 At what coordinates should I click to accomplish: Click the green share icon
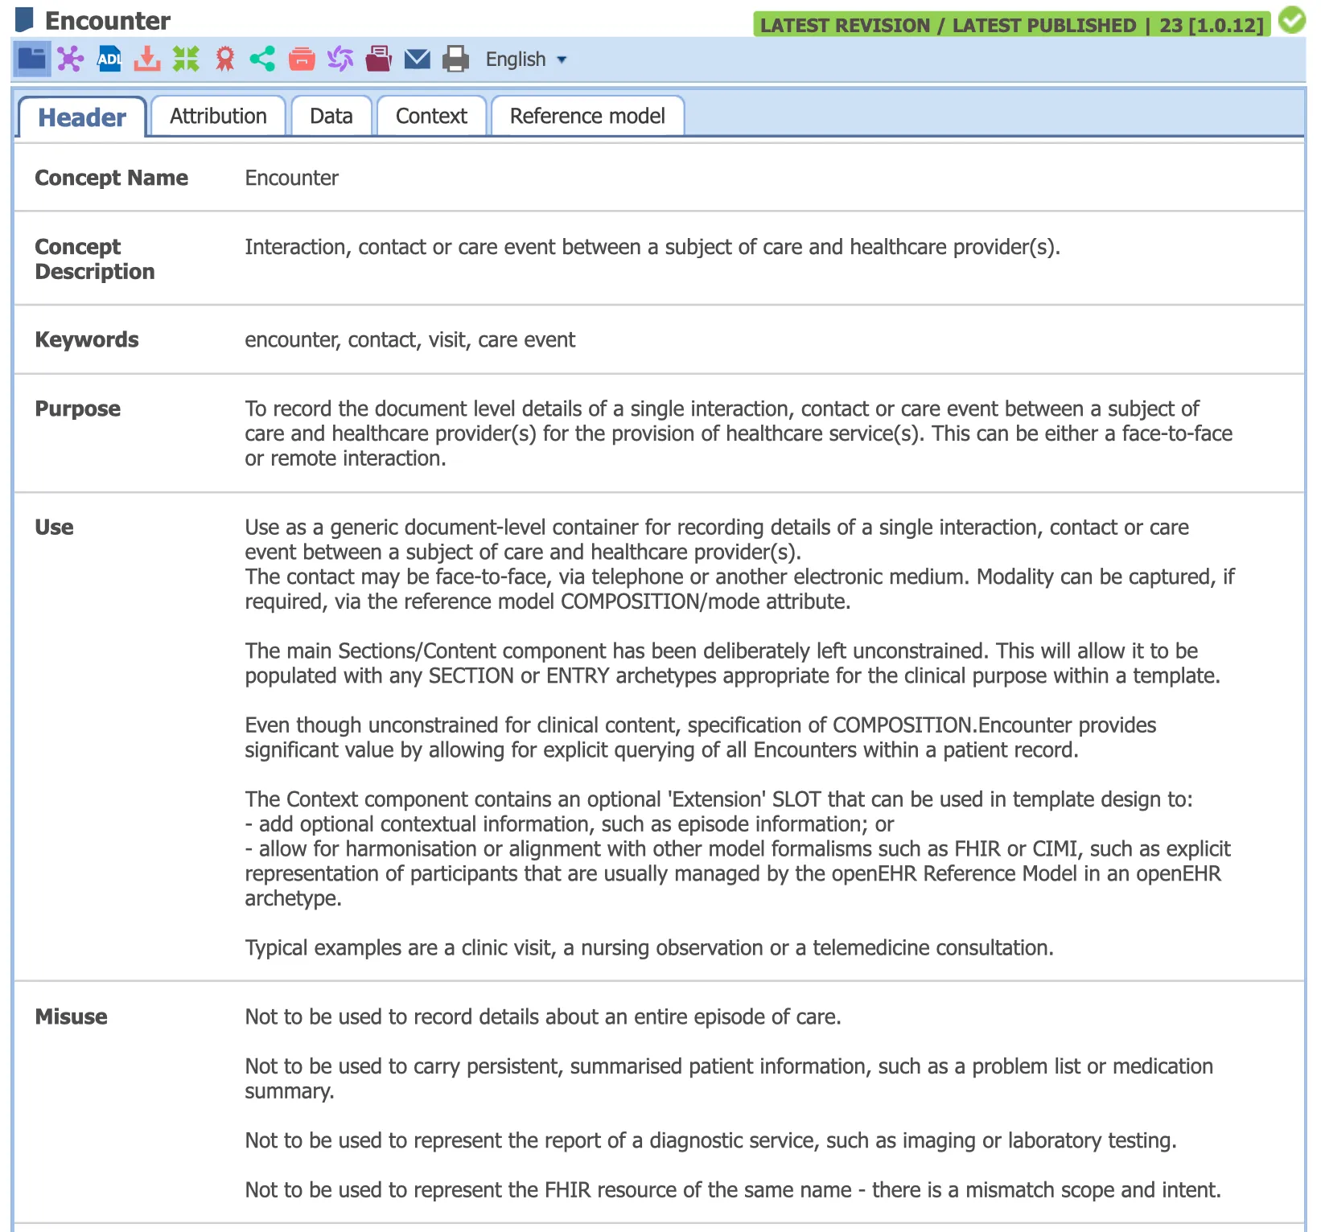point(262,59)
